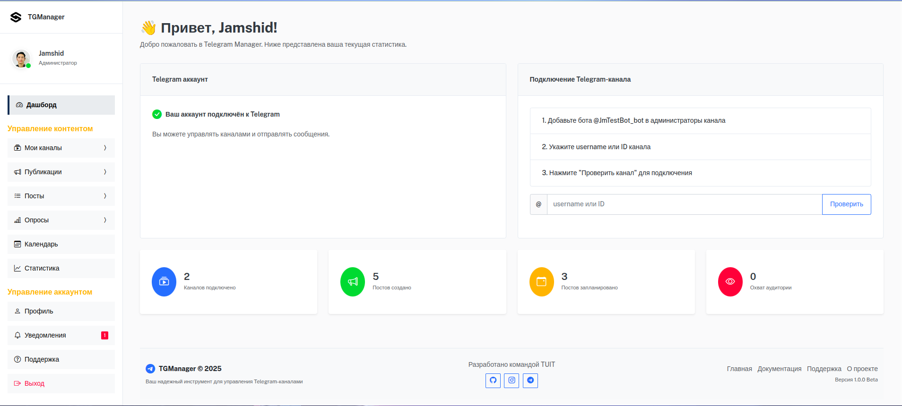Click the Выход logout arrow icon
The height and width of the screenshot is (406, 902).
[17, 383]
